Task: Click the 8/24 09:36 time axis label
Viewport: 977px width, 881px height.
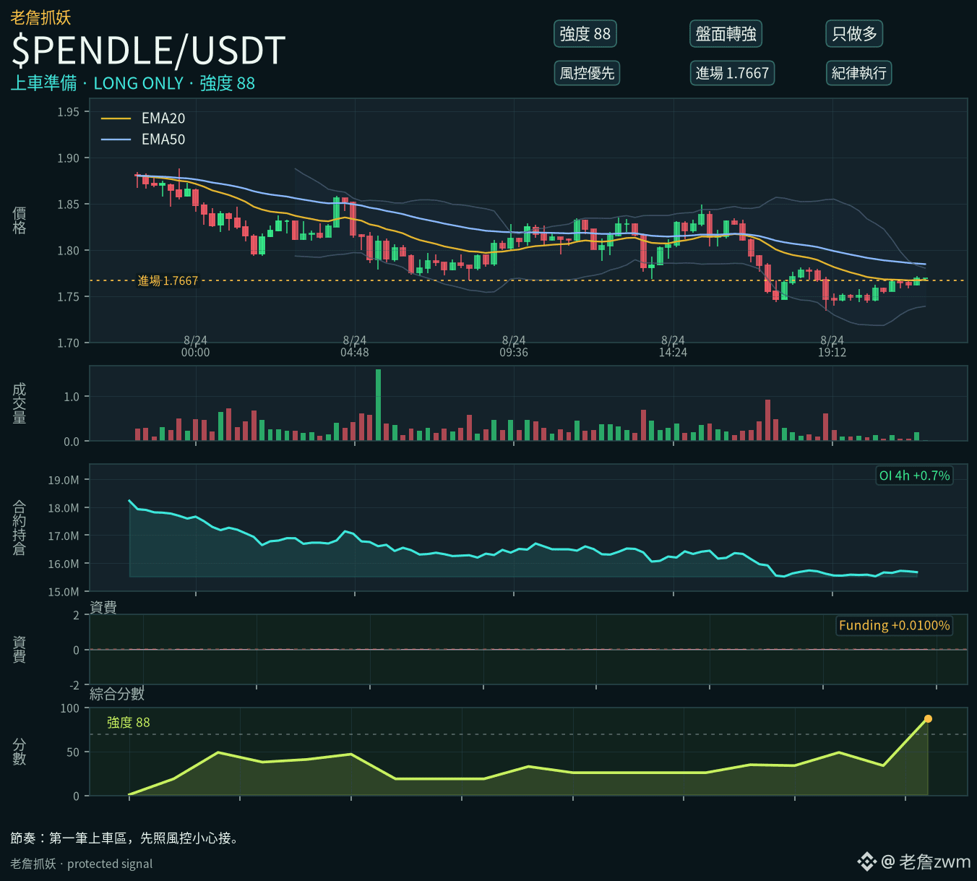Action: tap(514, 346)
